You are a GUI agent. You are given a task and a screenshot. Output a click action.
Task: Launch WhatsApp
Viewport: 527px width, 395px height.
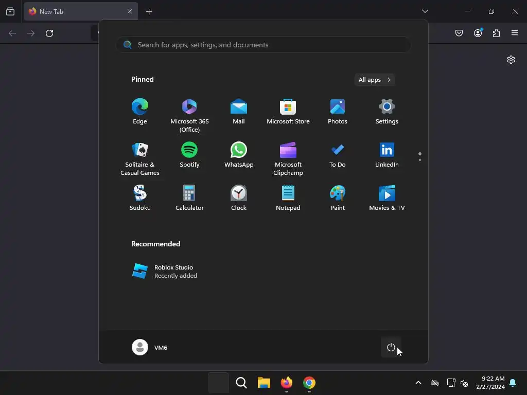click(239, 155)
